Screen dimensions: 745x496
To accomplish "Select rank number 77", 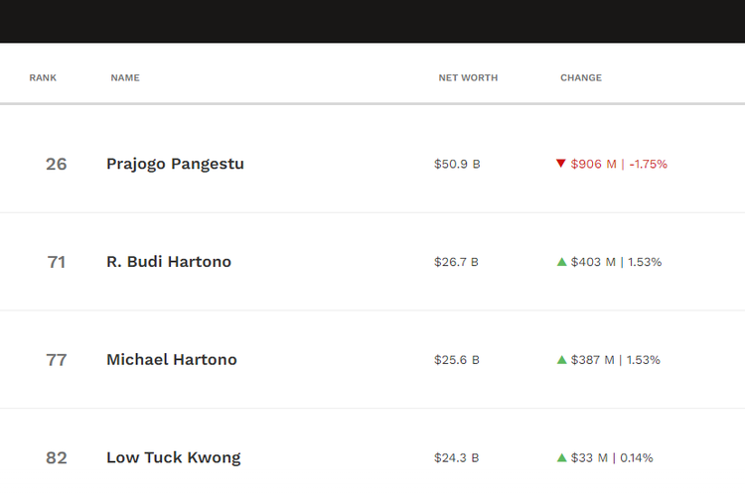I will 56,360.
